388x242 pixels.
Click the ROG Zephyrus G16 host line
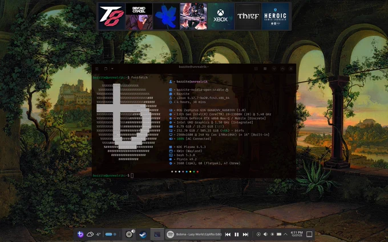click(x=207, y=110)
